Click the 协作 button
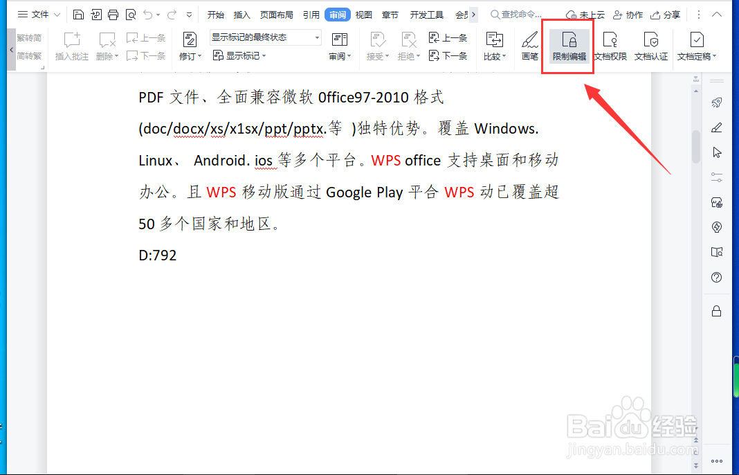Image resolution: width=739 pixels, height=475 pixels. tap(628, 15)
